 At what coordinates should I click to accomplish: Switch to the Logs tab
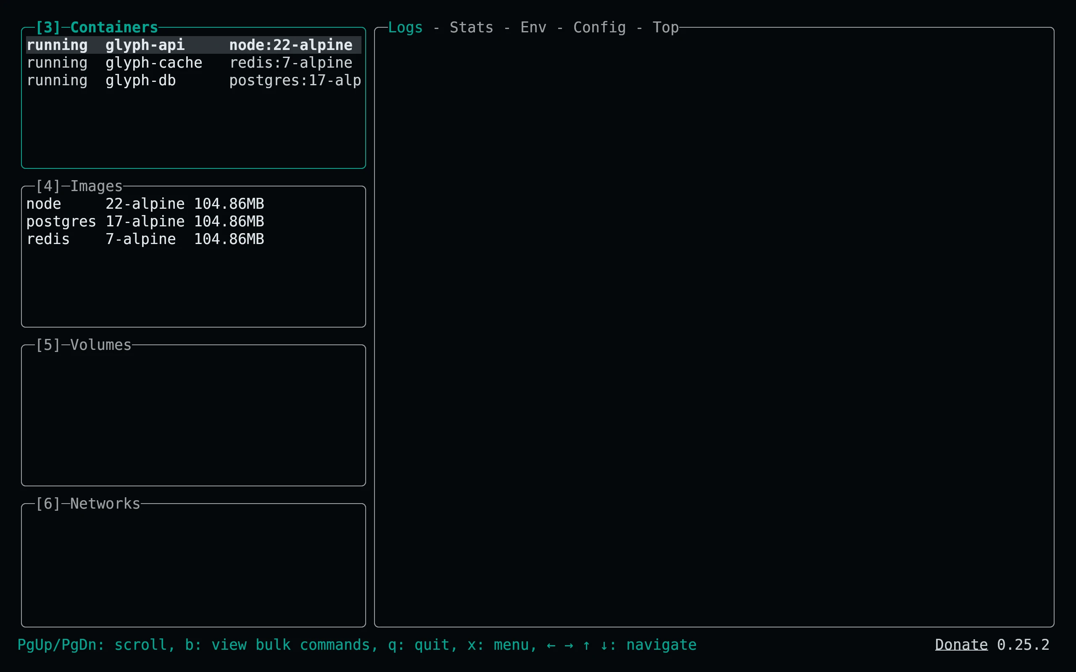click(405, 28)
